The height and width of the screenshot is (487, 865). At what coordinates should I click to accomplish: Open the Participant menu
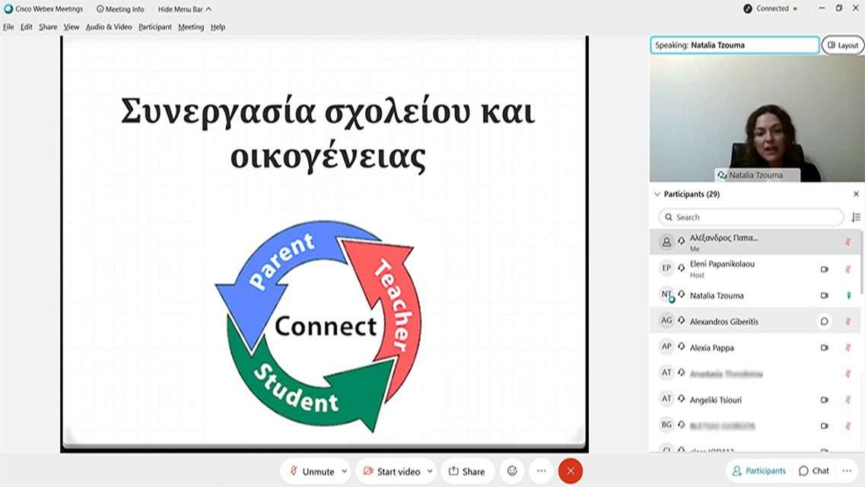tap(155, 27)
